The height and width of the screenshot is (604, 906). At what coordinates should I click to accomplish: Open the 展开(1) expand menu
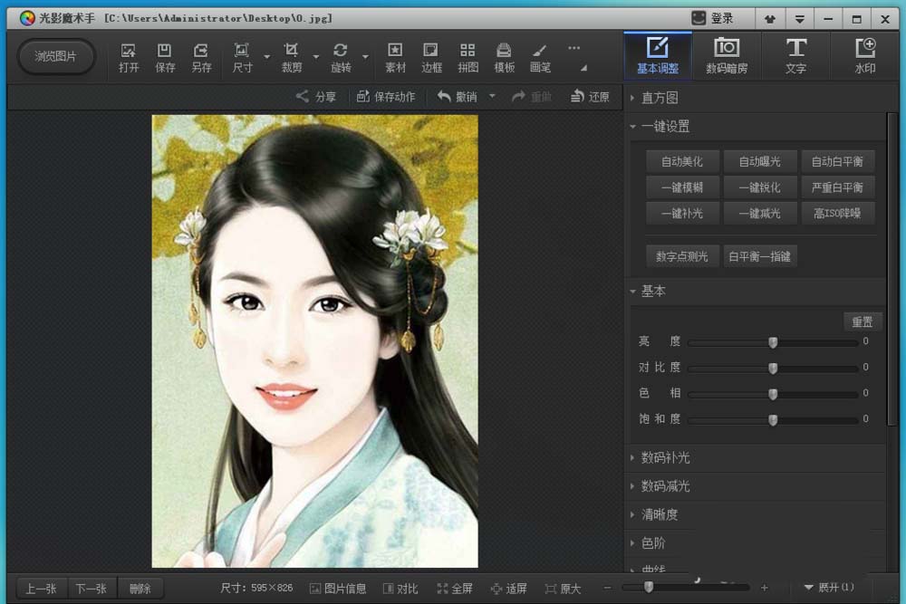pyautogui.click(x=829, y=588)
